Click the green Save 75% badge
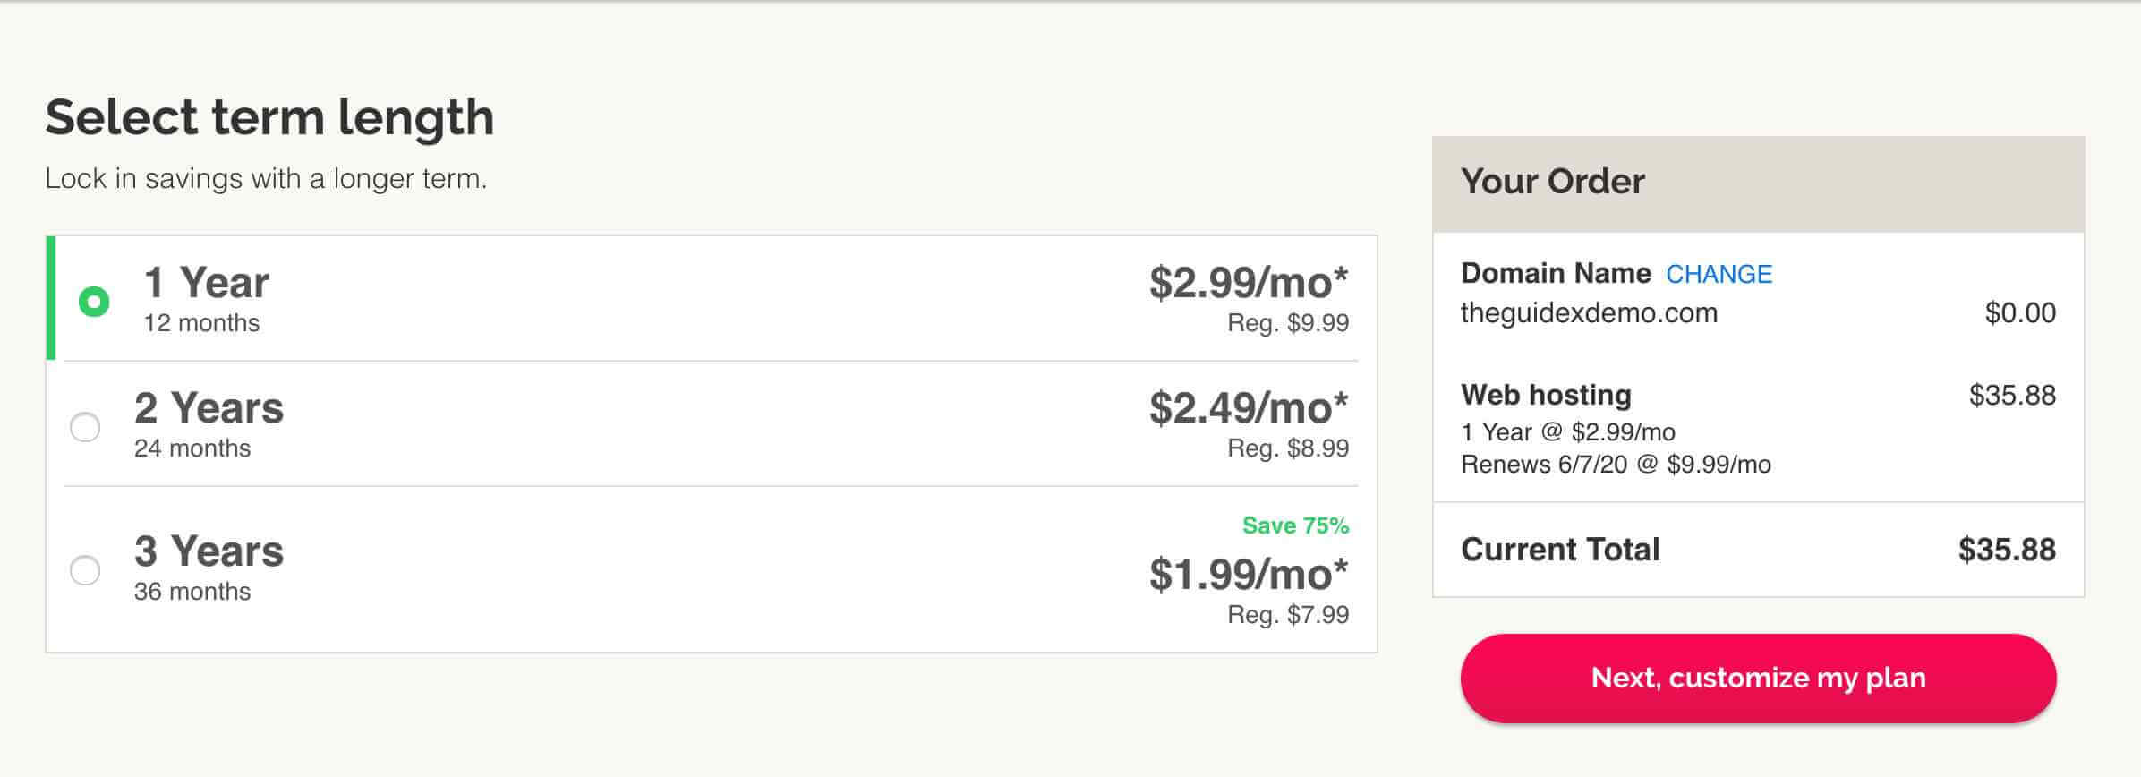This screenshot has height=777, width=2141. (1295, 525)
